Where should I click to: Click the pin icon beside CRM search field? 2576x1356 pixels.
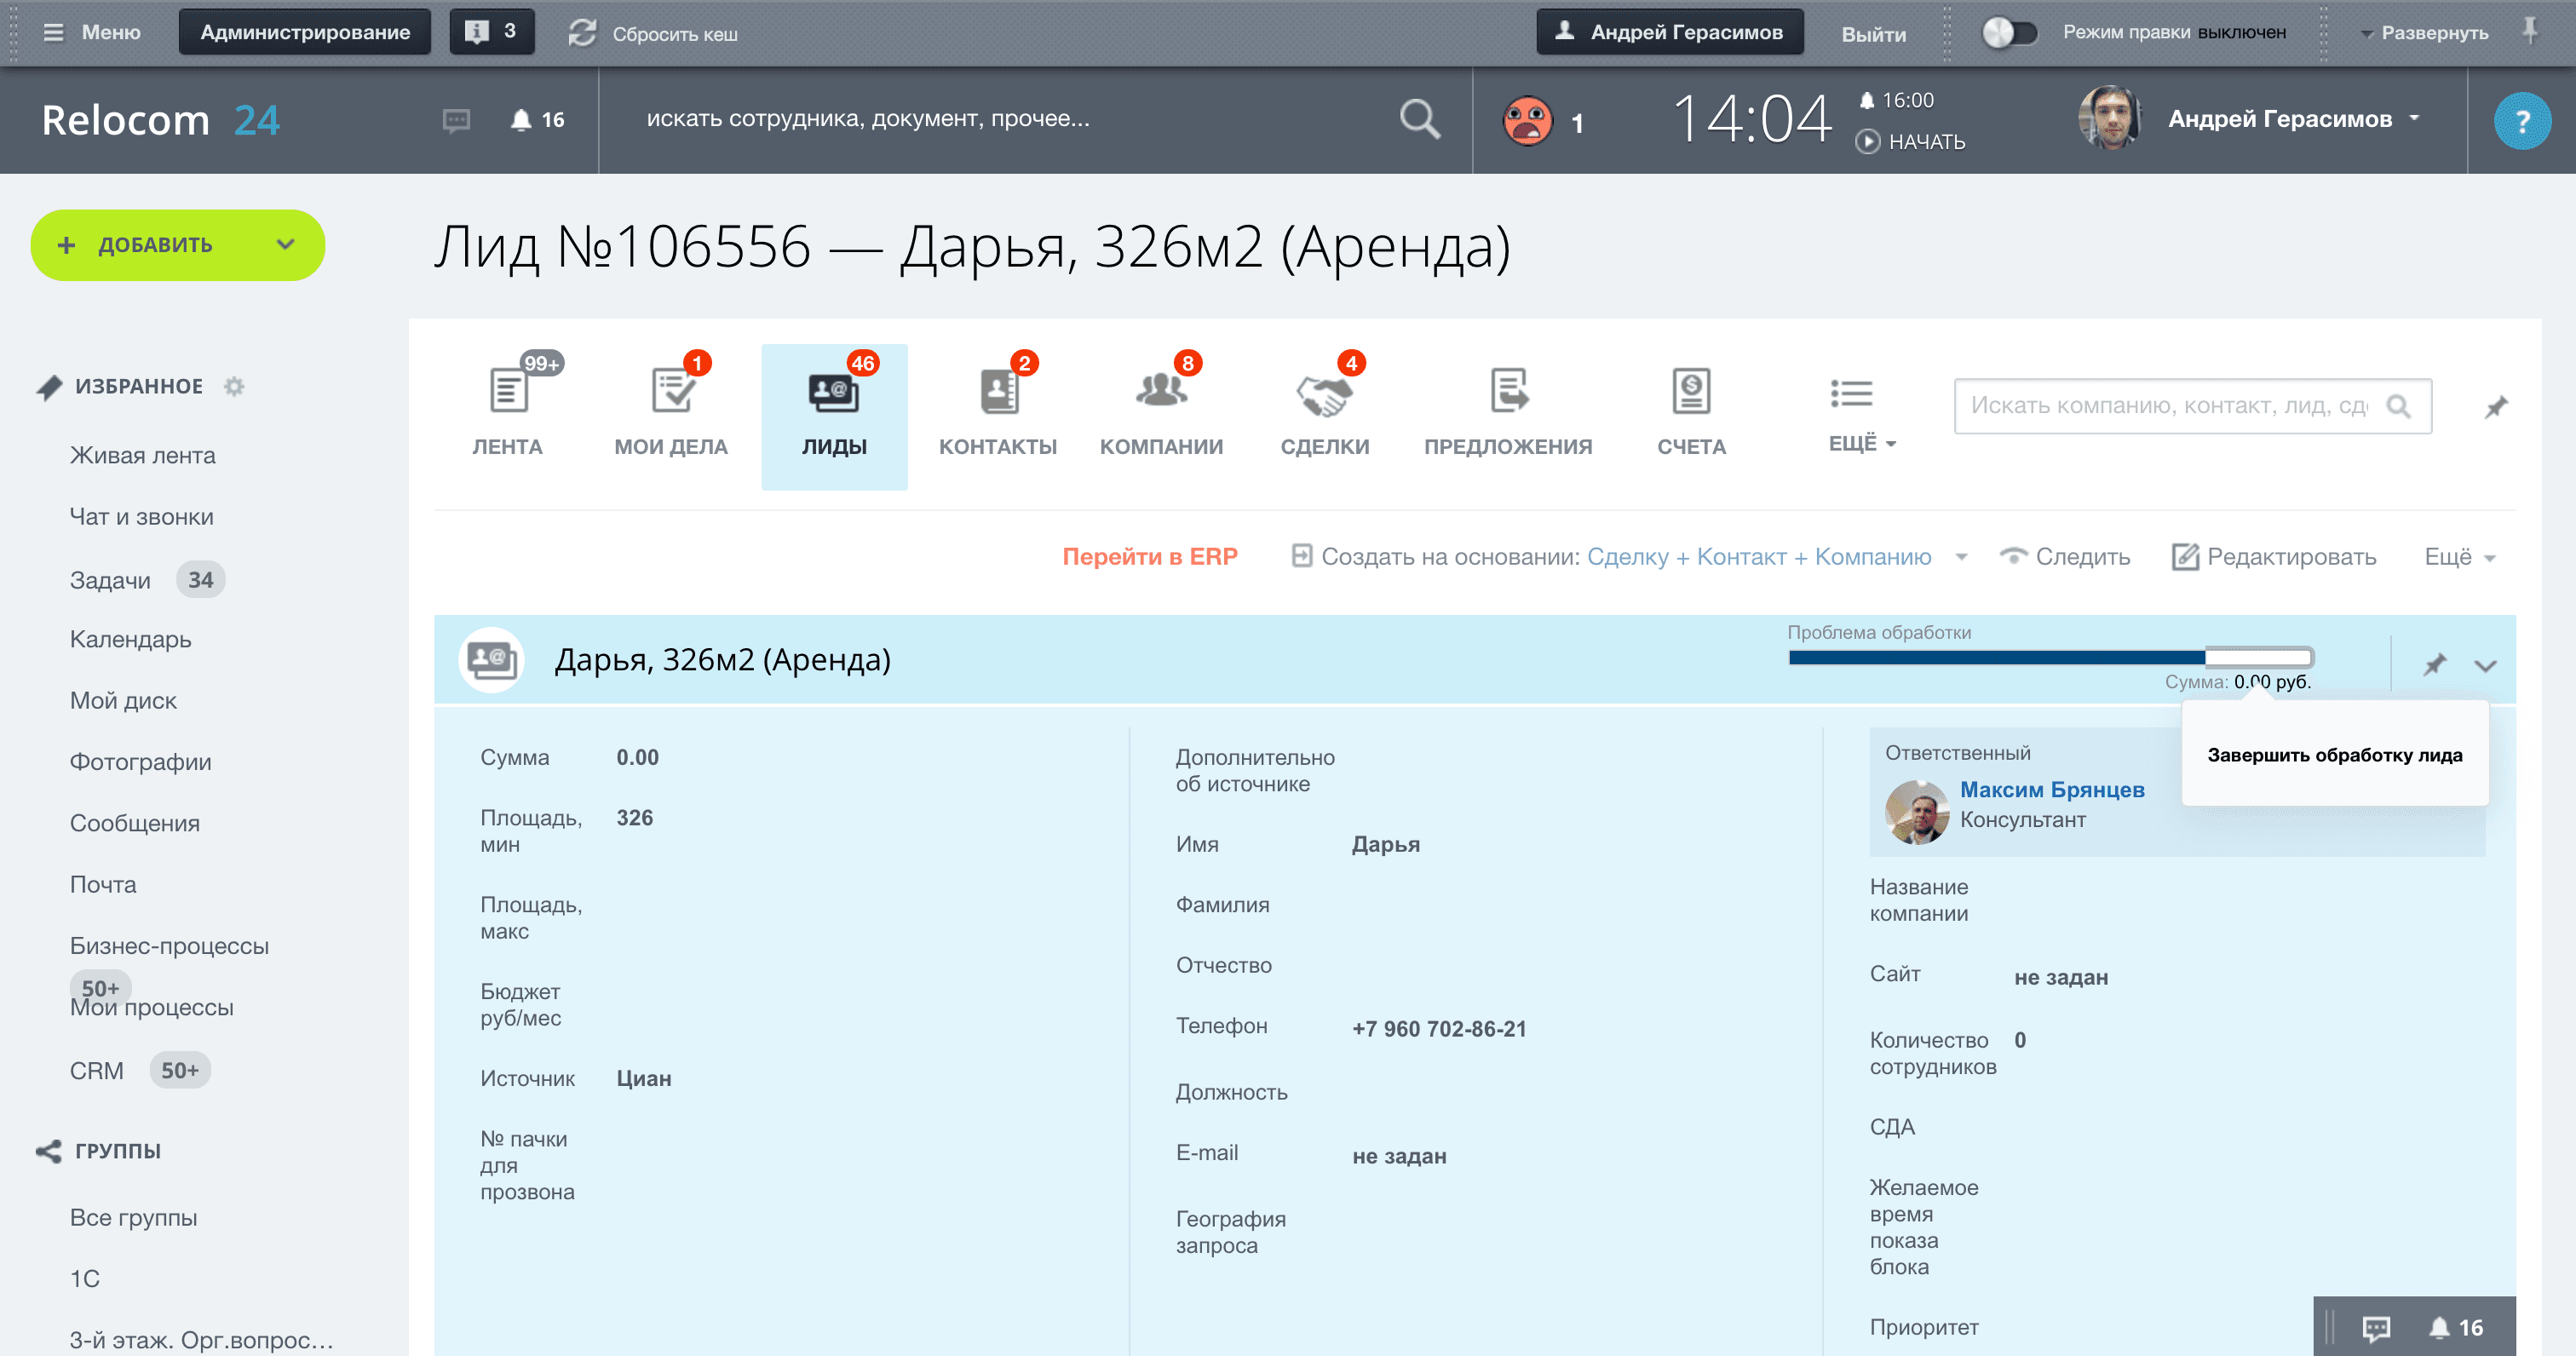point(2496,406)
